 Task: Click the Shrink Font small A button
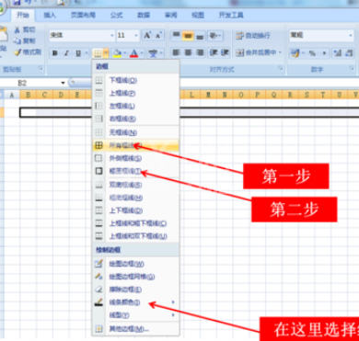(x=158, y=36)
